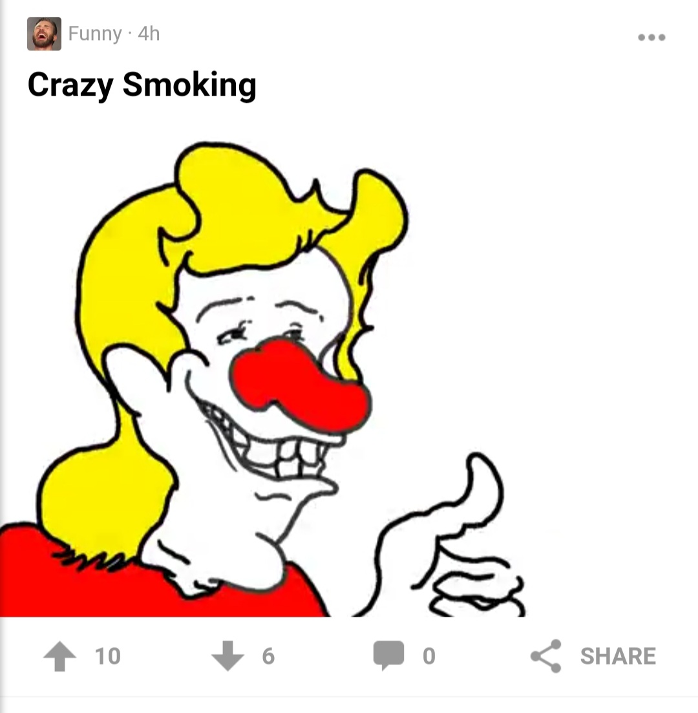Downvote the post with the down arrow
Image resolution: width=698 pixels, height=713 pixels.
tap(227, 655)
